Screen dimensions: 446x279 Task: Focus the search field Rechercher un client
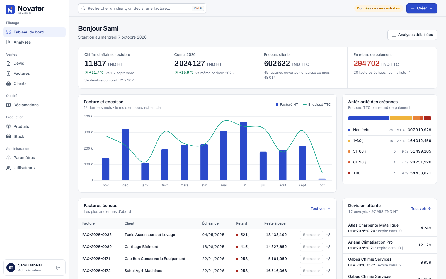[x=142, y=8]
